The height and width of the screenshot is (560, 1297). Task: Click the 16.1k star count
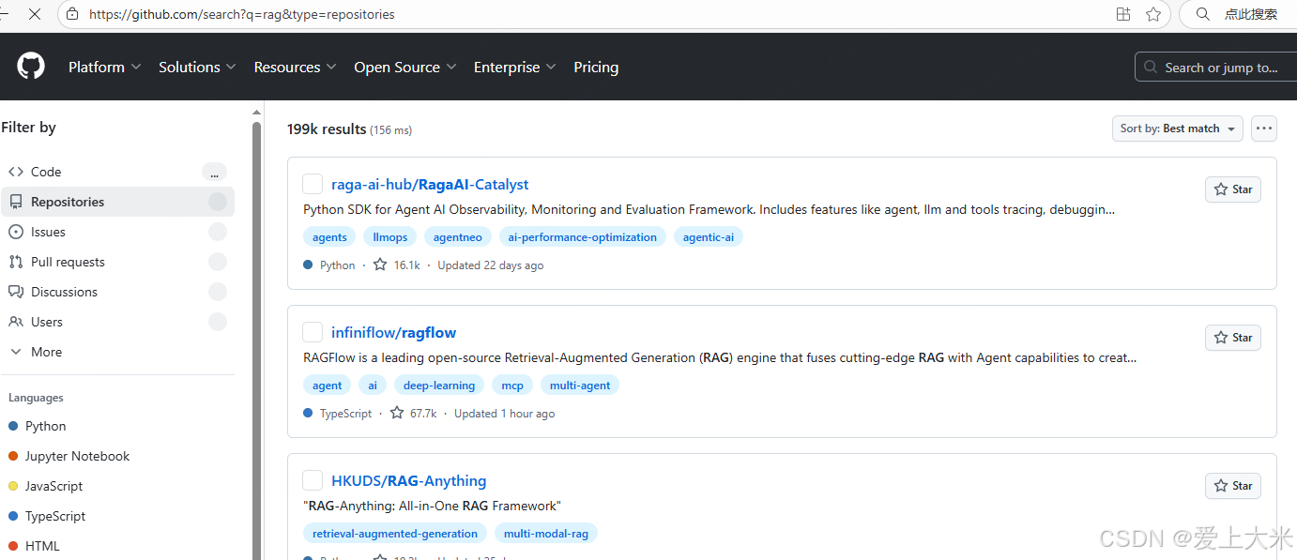[406, 265]
